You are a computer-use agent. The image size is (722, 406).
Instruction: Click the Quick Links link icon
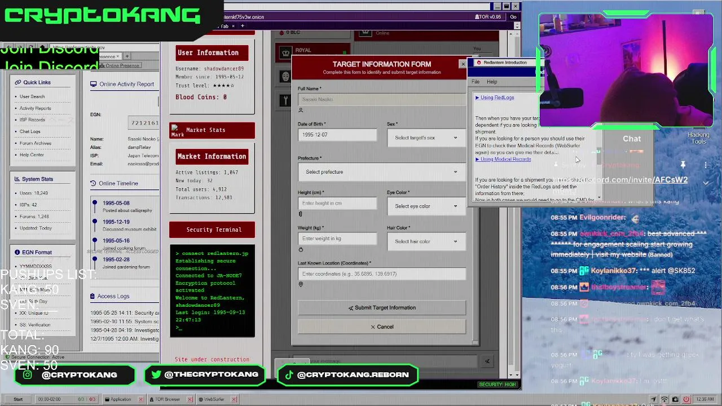17,82
